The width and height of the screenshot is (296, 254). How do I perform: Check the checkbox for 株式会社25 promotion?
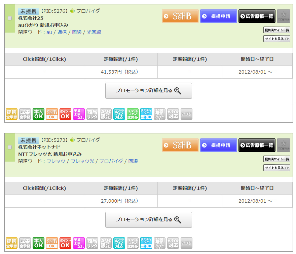point(10,18)
